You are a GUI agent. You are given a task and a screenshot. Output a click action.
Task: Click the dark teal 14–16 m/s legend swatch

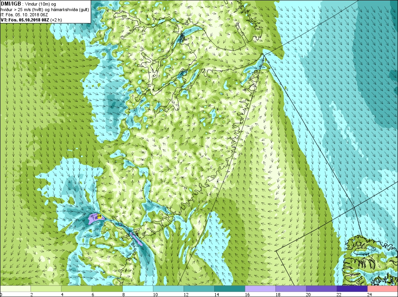click(x=230, y=289)
